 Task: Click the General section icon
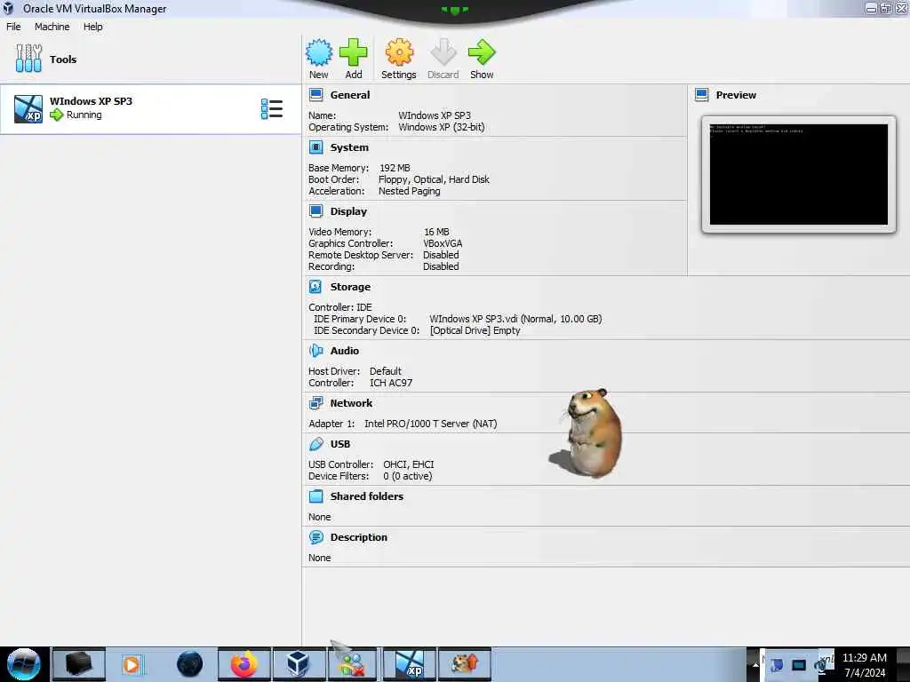click(x=315, y=95)
